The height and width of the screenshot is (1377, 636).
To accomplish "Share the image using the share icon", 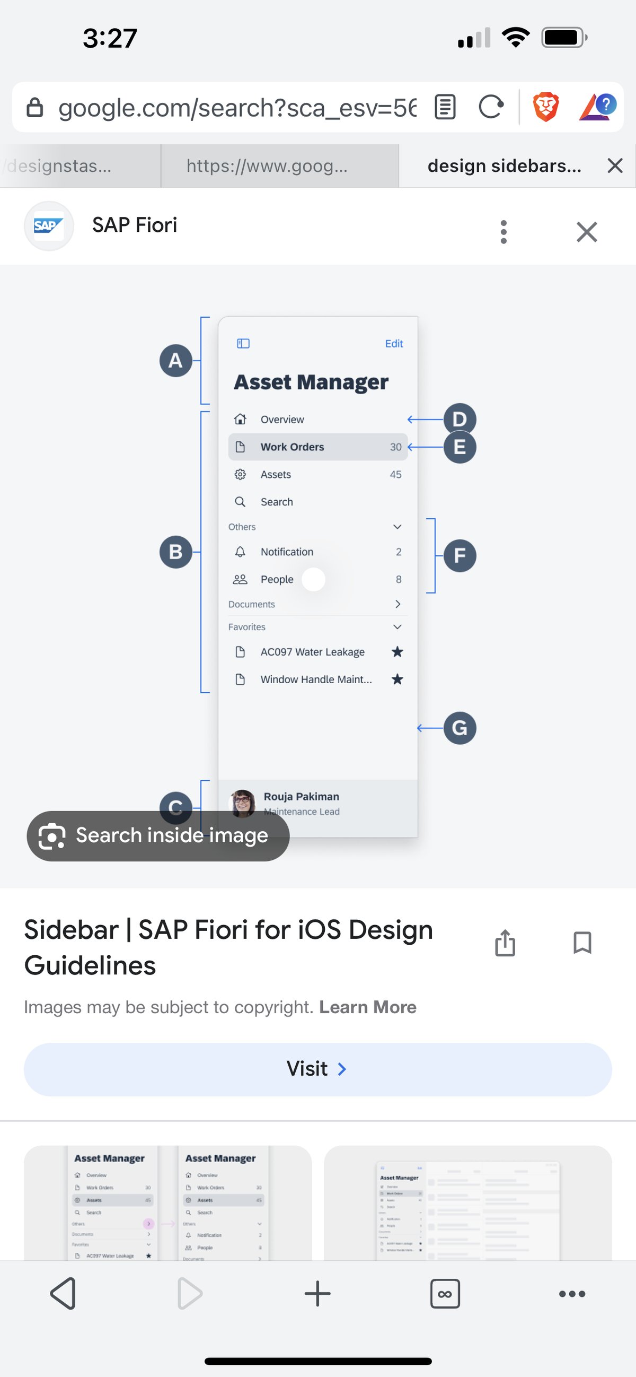I will coord(505,943).
